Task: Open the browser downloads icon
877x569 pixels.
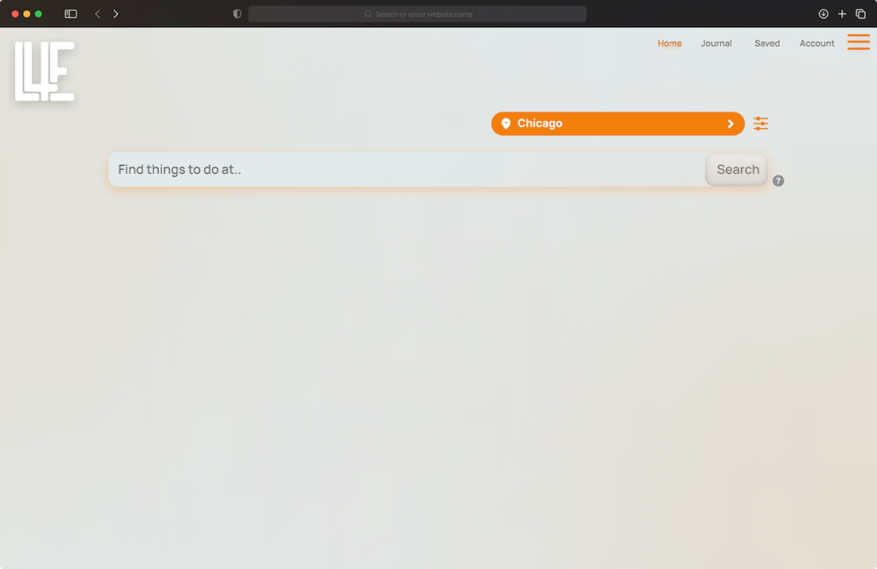Action: click(x=824, y=14)
